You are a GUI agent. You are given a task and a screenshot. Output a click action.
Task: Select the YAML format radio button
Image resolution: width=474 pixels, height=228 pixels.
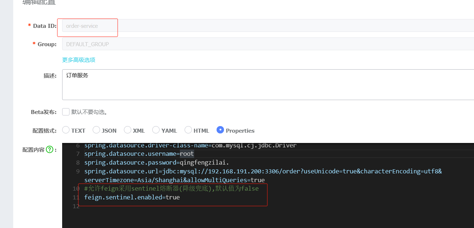(x=156, y=130)
